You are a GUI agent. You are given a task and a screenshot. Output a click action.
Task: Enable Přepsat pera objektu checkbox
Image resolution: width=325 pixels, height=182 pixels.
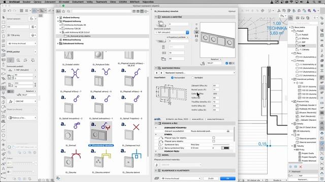[x=213, y=142]
